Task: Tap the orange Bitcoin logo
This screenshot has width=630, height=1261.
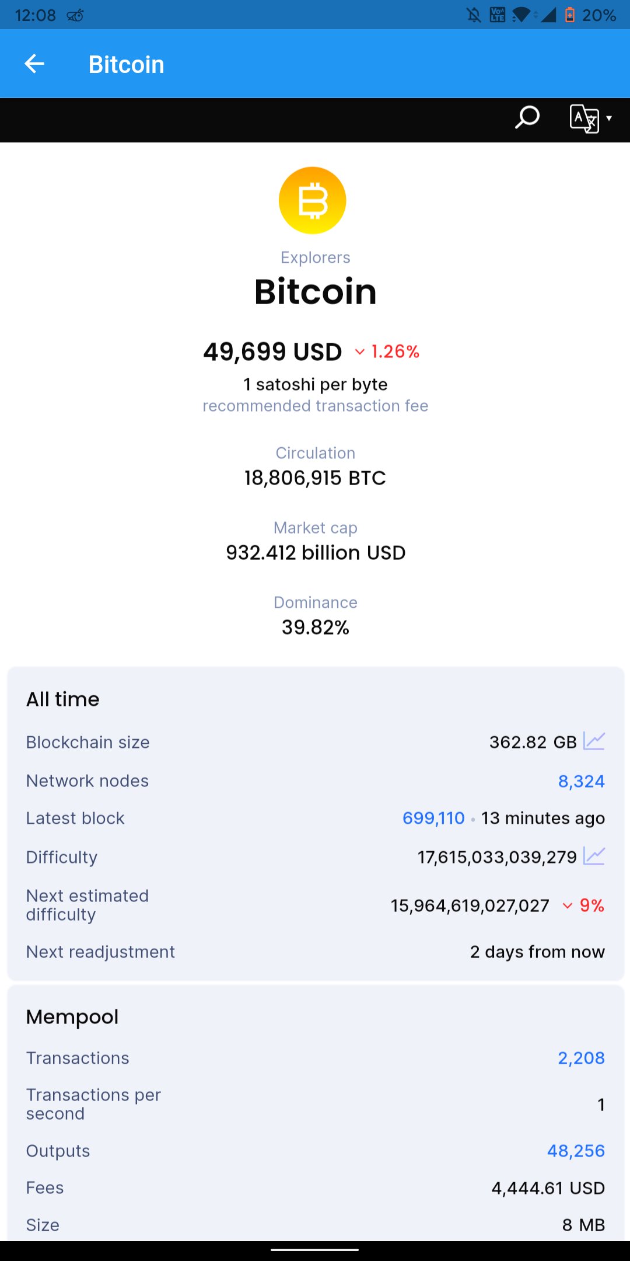Action: (313, 200)
